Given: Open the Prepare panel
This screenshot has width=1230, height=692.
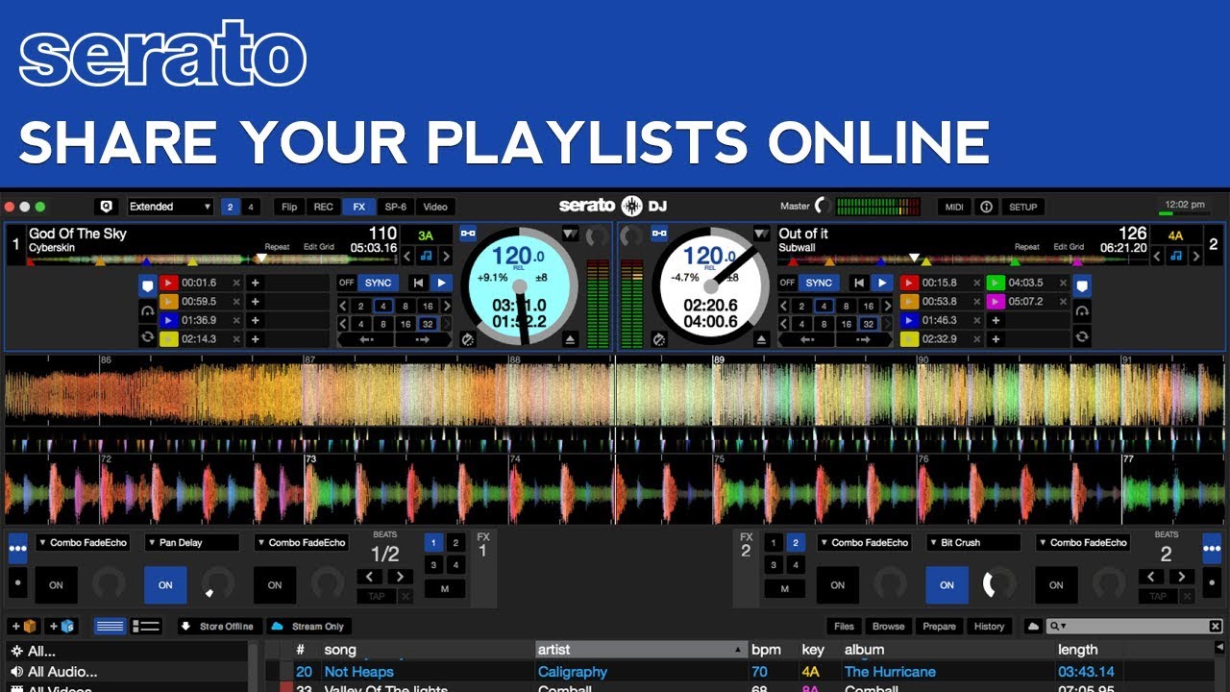Looking at the screenshot, I should point(939,627).
